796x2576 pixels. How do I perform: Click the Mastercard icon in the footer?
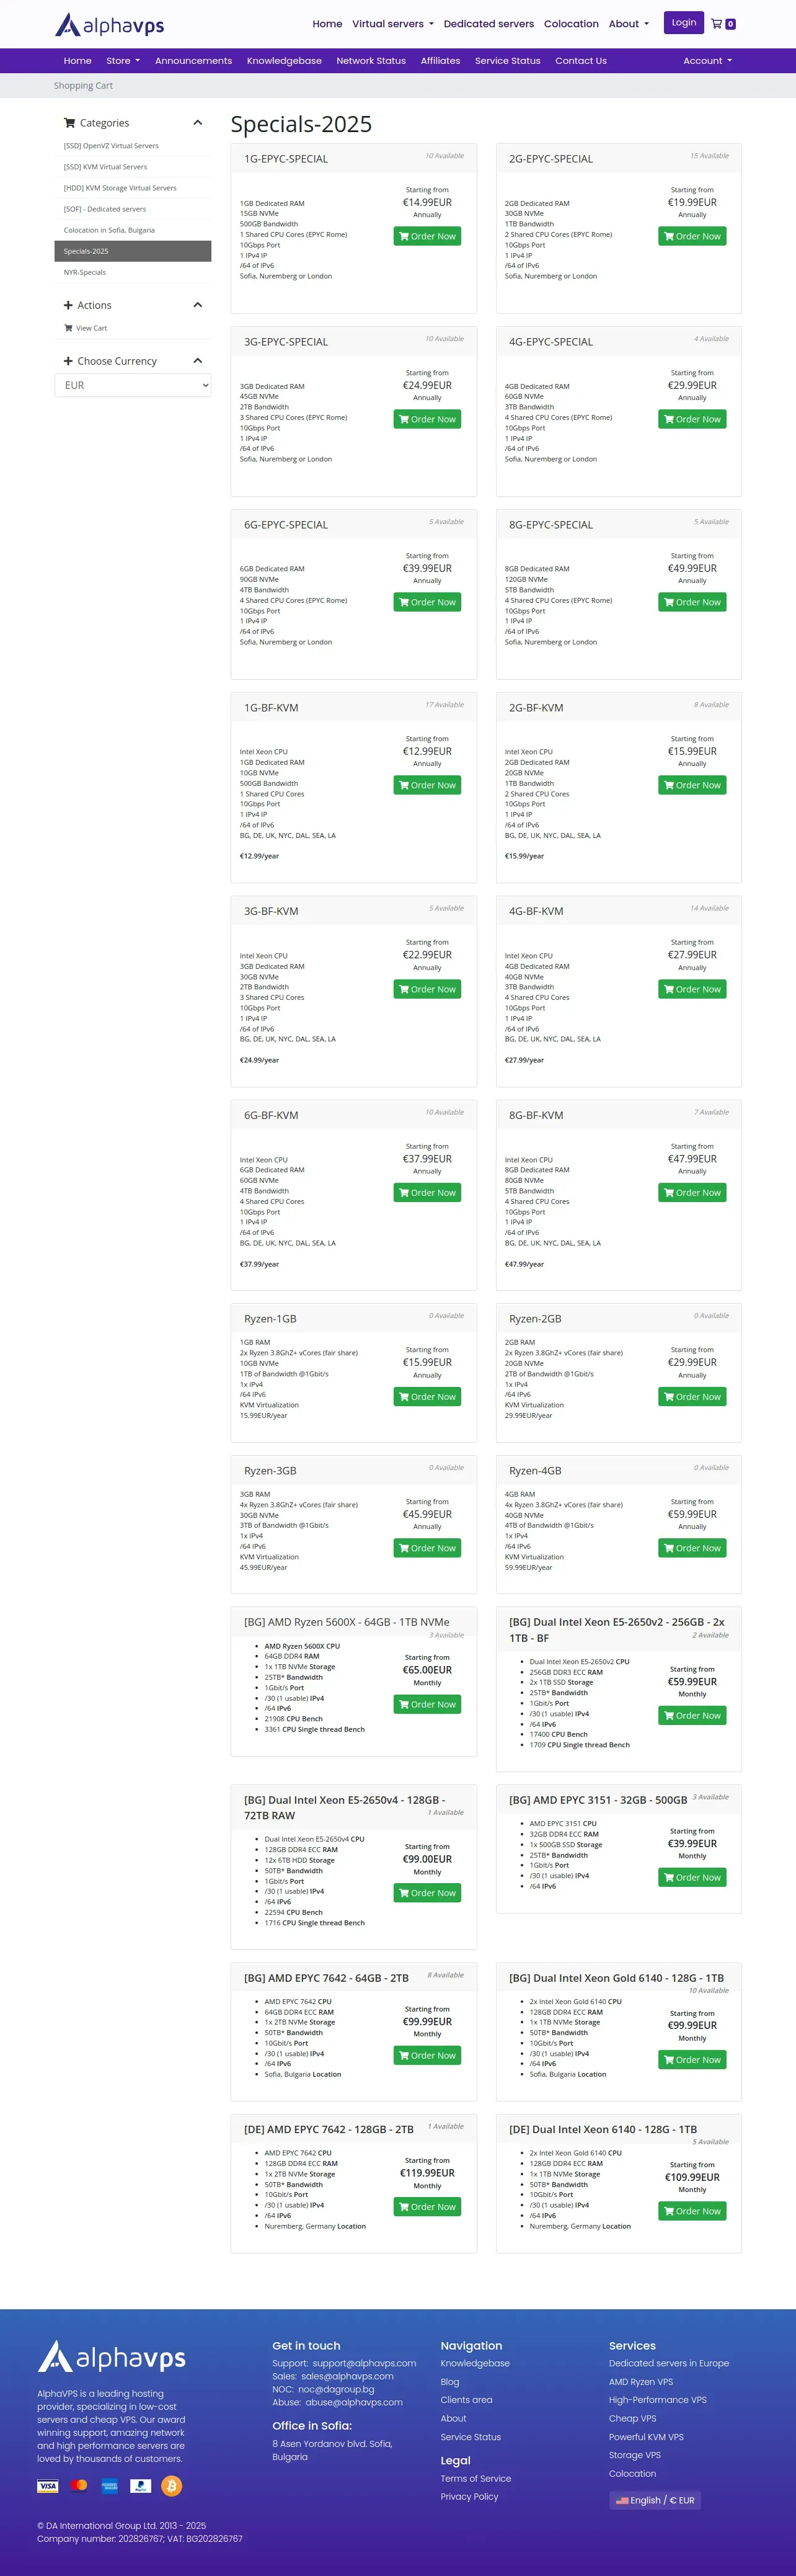pos(80,2485)
